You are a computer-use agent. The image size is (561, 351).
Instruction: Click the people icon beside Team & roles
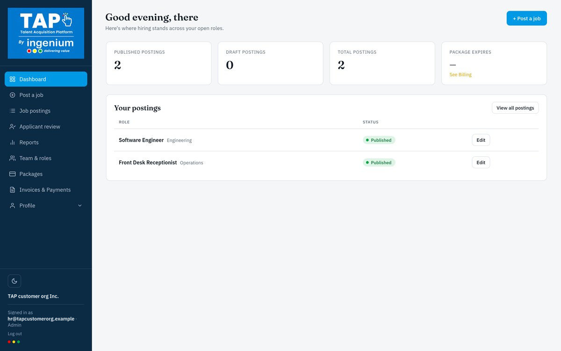pyautogui.click(x=13, y=158)
